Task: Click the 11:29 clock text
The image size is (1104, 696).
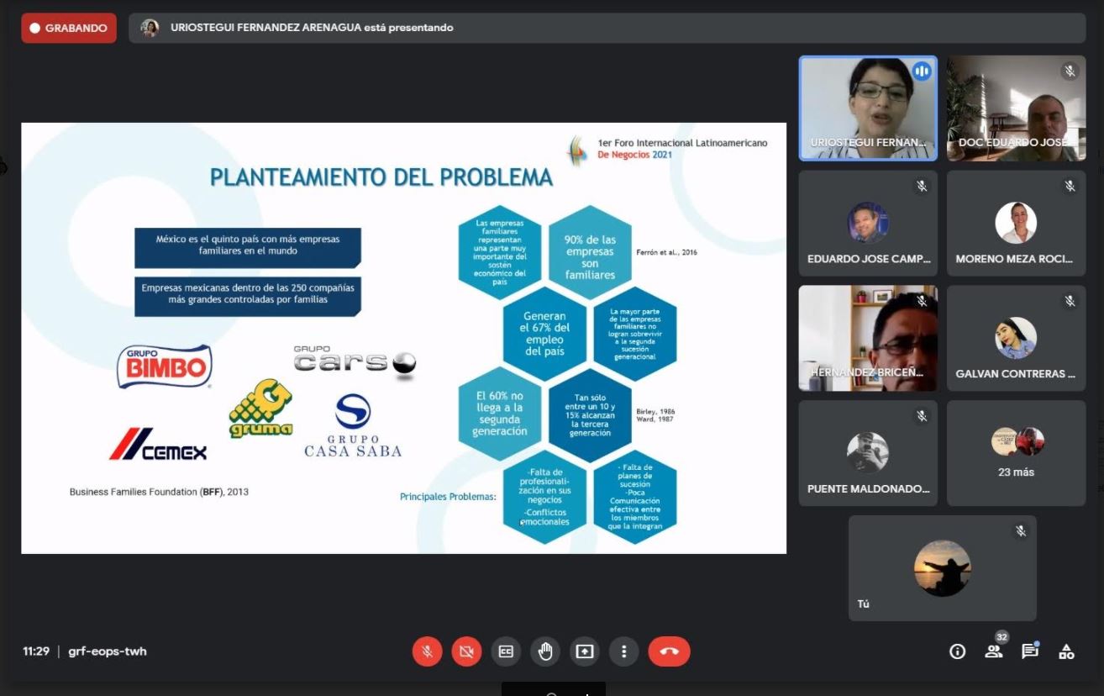Action: tap(36, 651)
